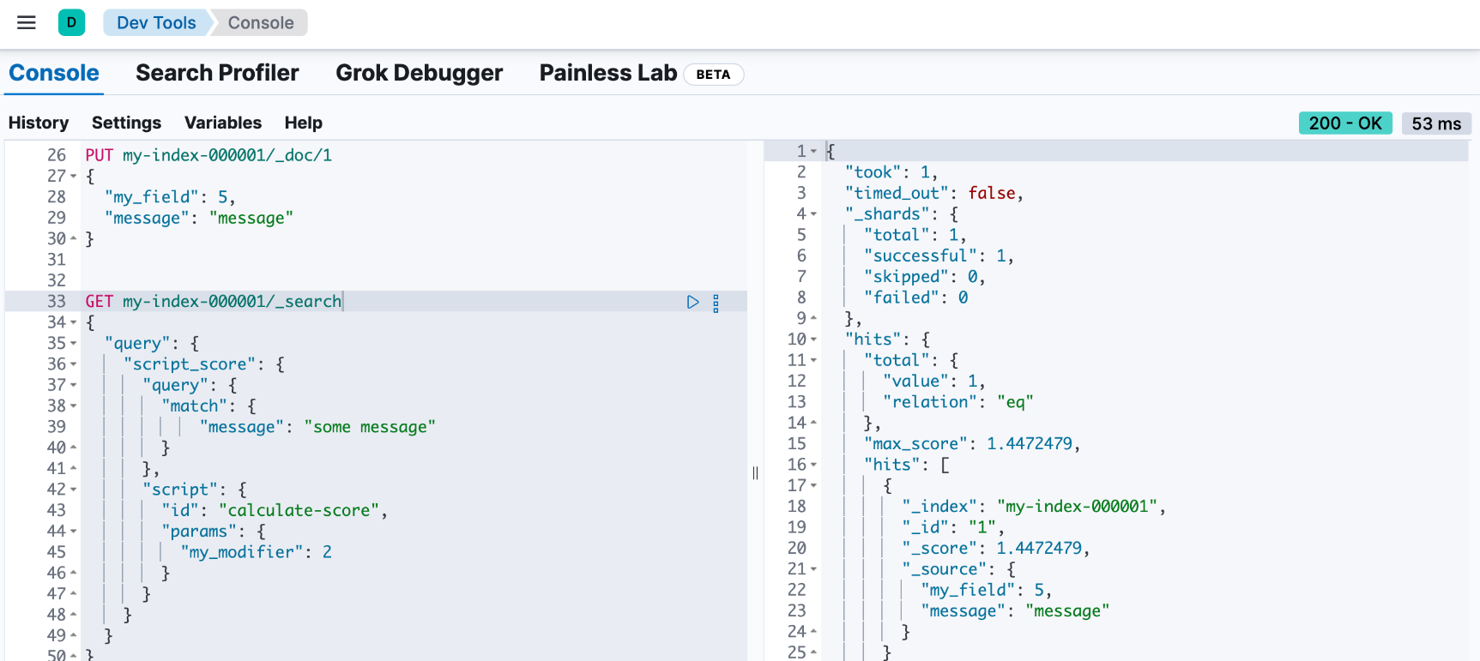The height and width of the screenshot is (661, 1480).
Task: Open the hamburger navigation menu
Action: [27, 23]
